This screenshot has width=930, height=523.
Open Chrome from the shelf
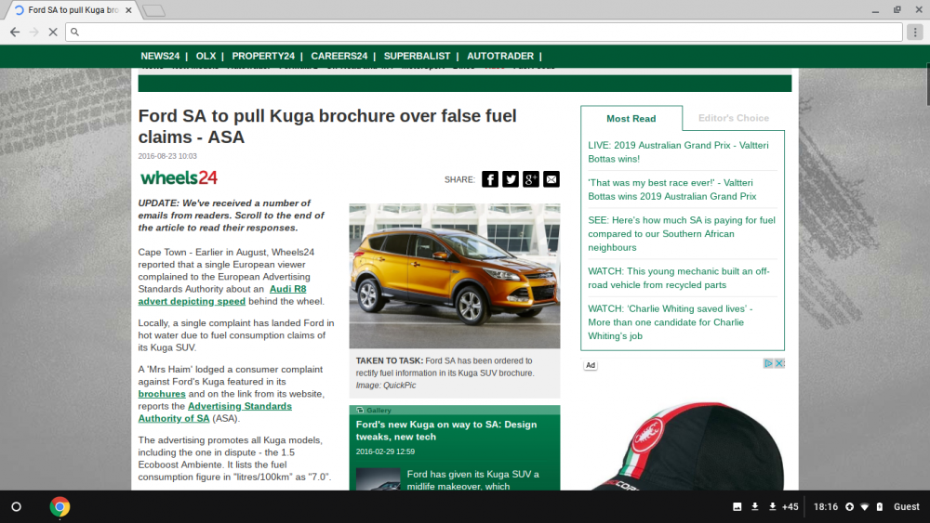[60, 507]
